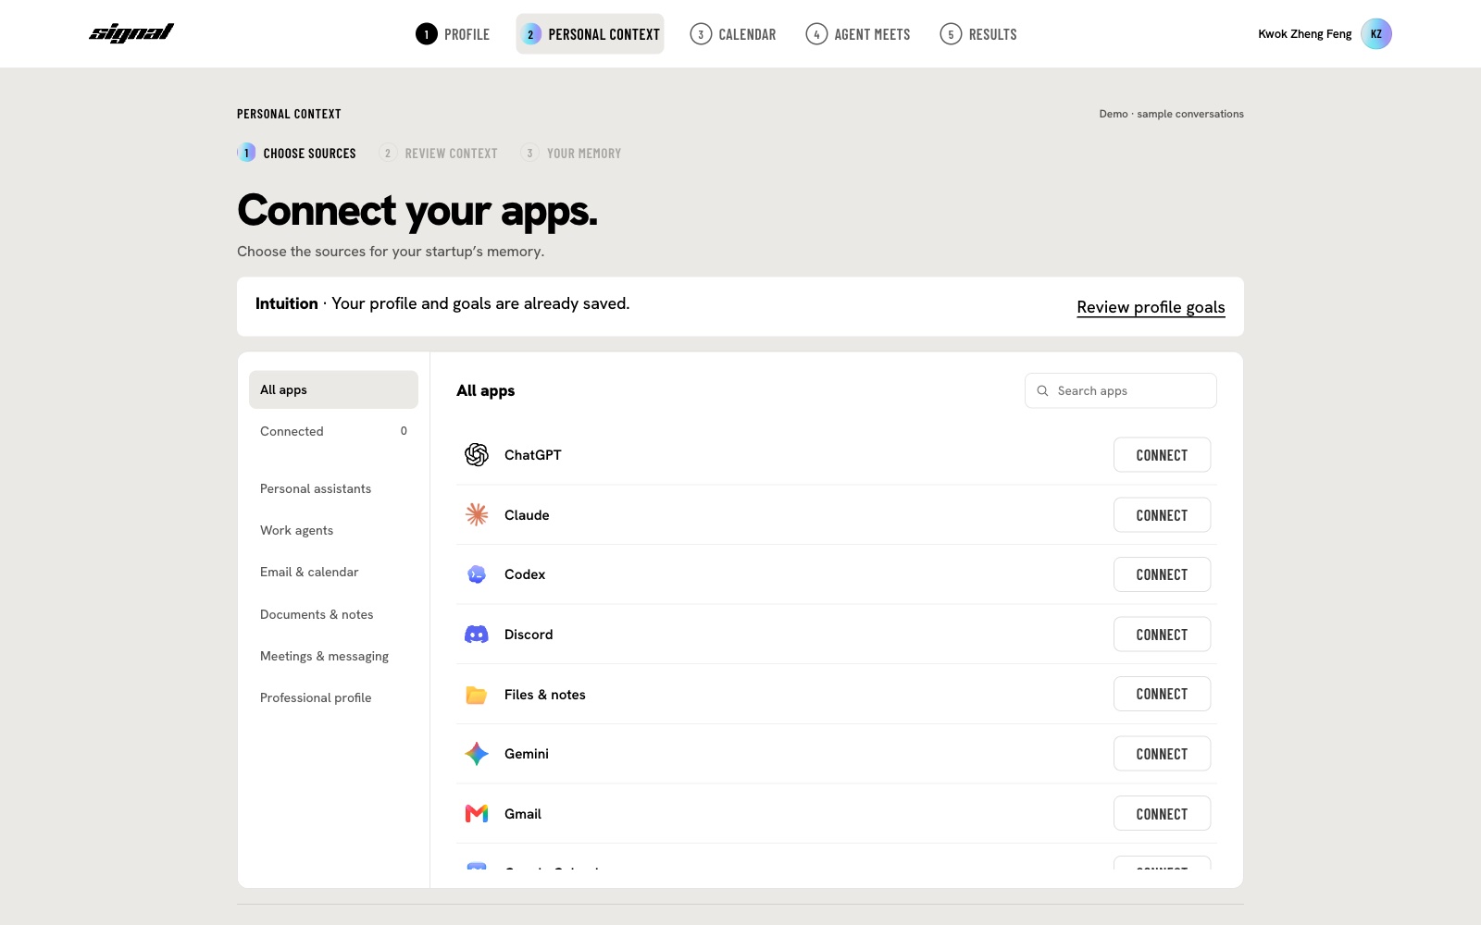
Task: Filter by Email & calendar
Action: [x=333, y=572]
